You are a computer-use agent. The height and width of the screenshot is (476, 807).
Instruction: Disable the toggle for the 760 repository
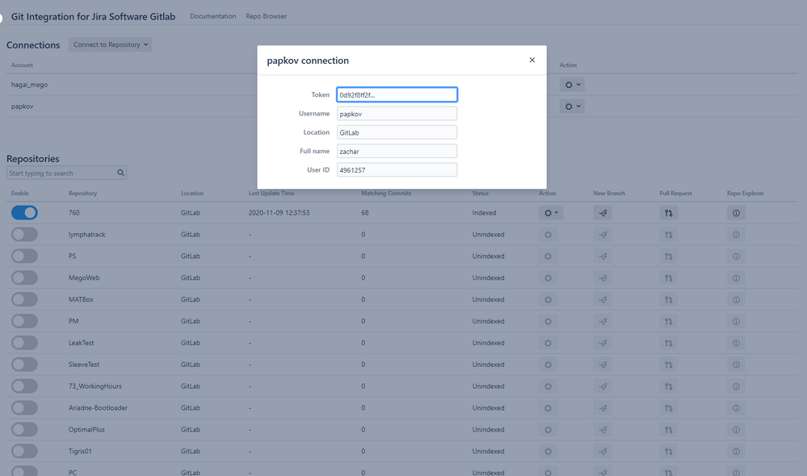click(x=24, y=212)
